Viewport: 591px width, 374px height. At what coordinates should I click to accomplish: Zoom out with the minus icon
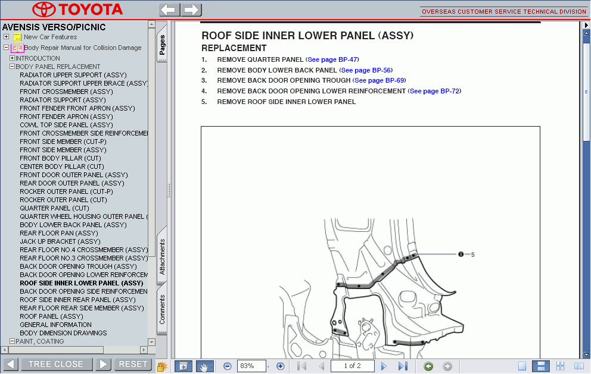227,366
